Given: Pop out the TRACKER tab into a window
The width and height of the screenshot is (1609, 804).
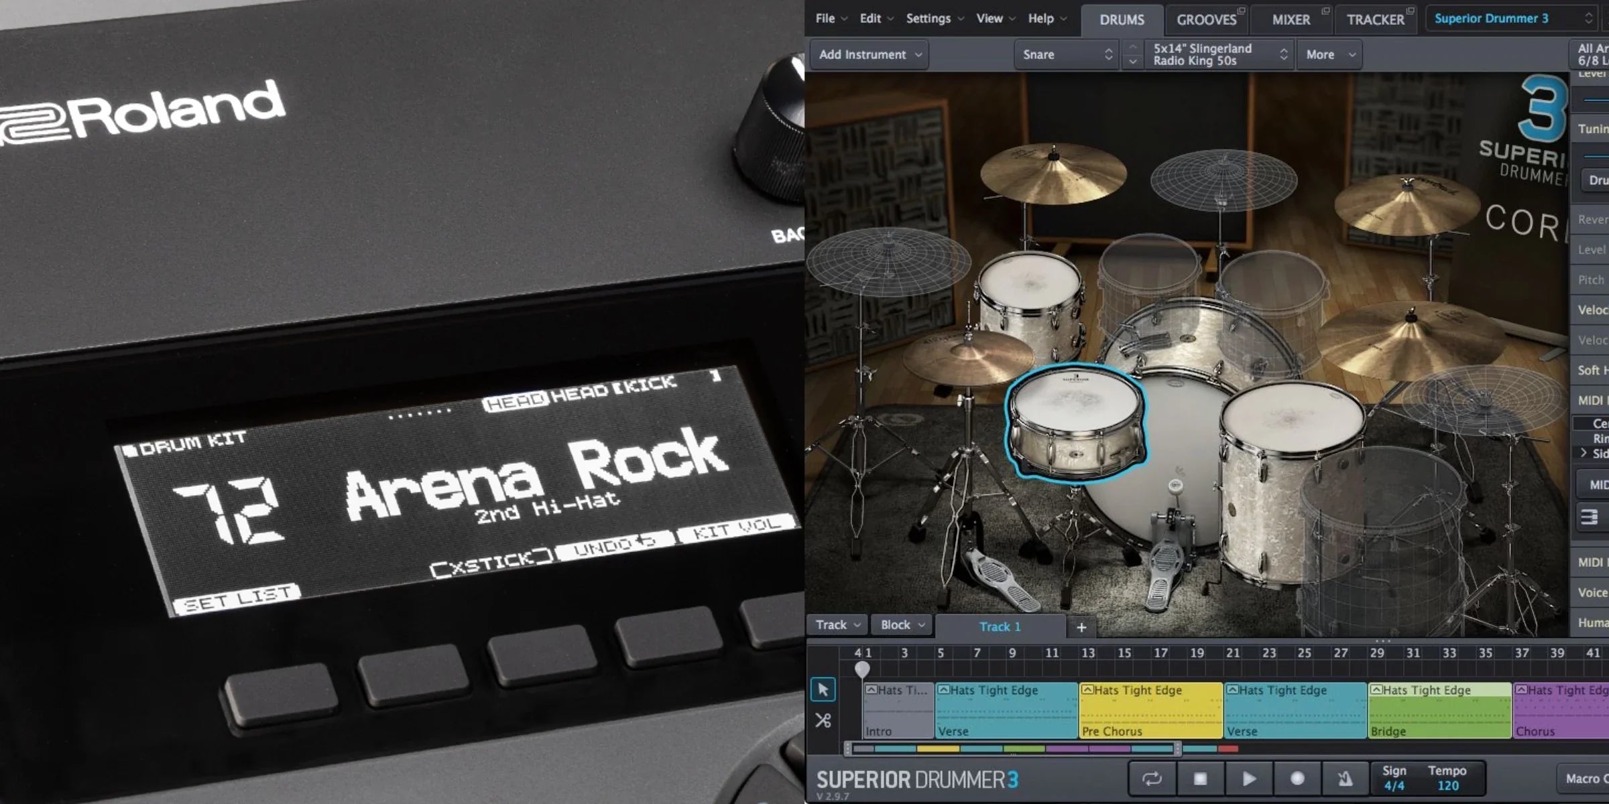Looking at the screenshot, I should (1411, 11).
